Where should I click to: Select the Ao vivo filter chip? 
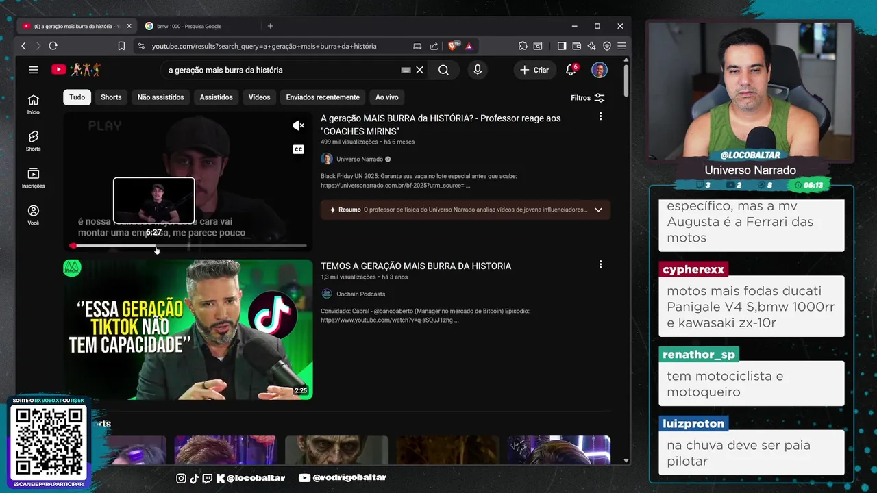[x=386, y=97]
